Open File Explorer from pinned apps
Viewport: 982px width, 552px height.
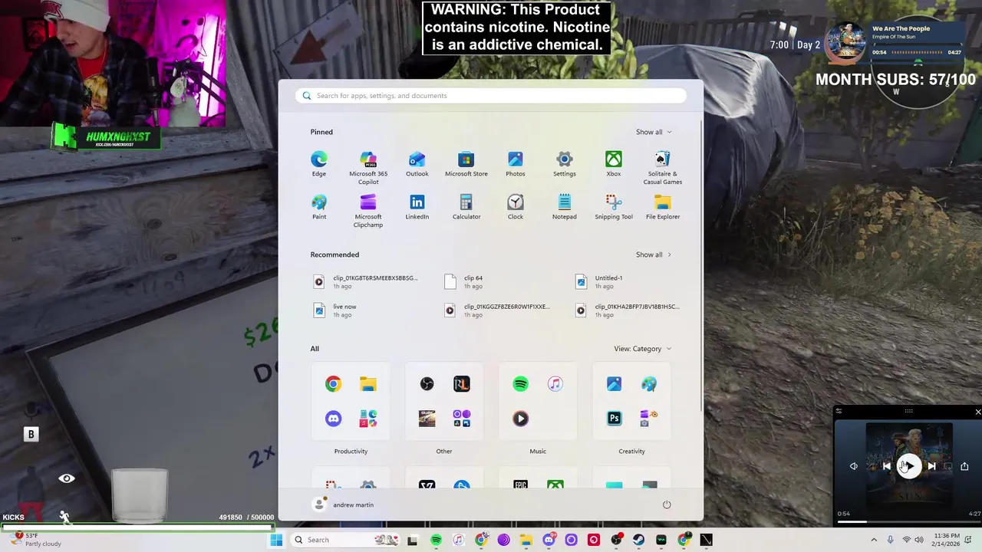tap(662, 207)
